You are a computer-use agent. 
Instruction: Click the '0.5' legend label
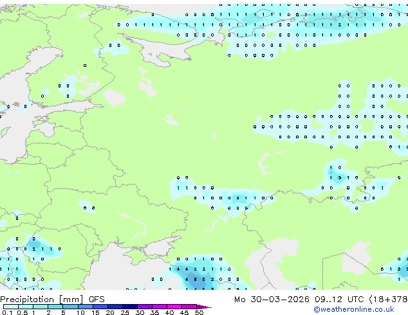22,312
